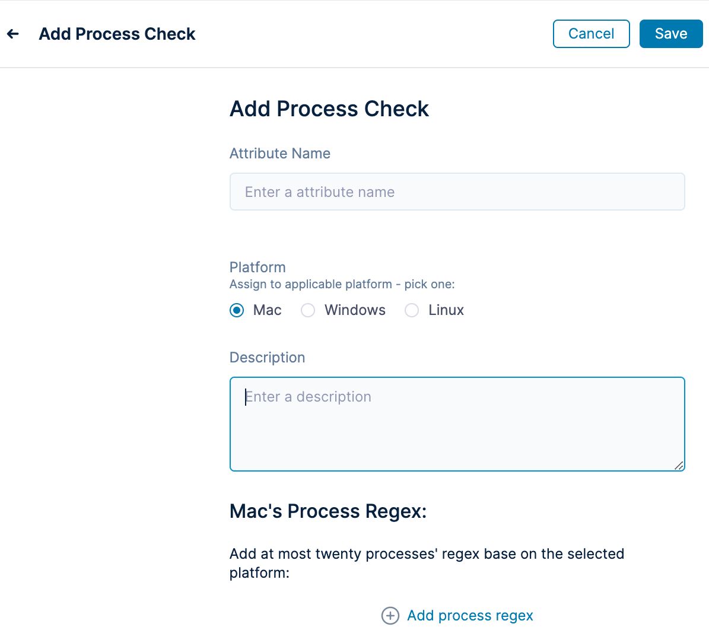Click the 'Mac' option label text
Screen dimensions: 709x640
coord(267,310)
